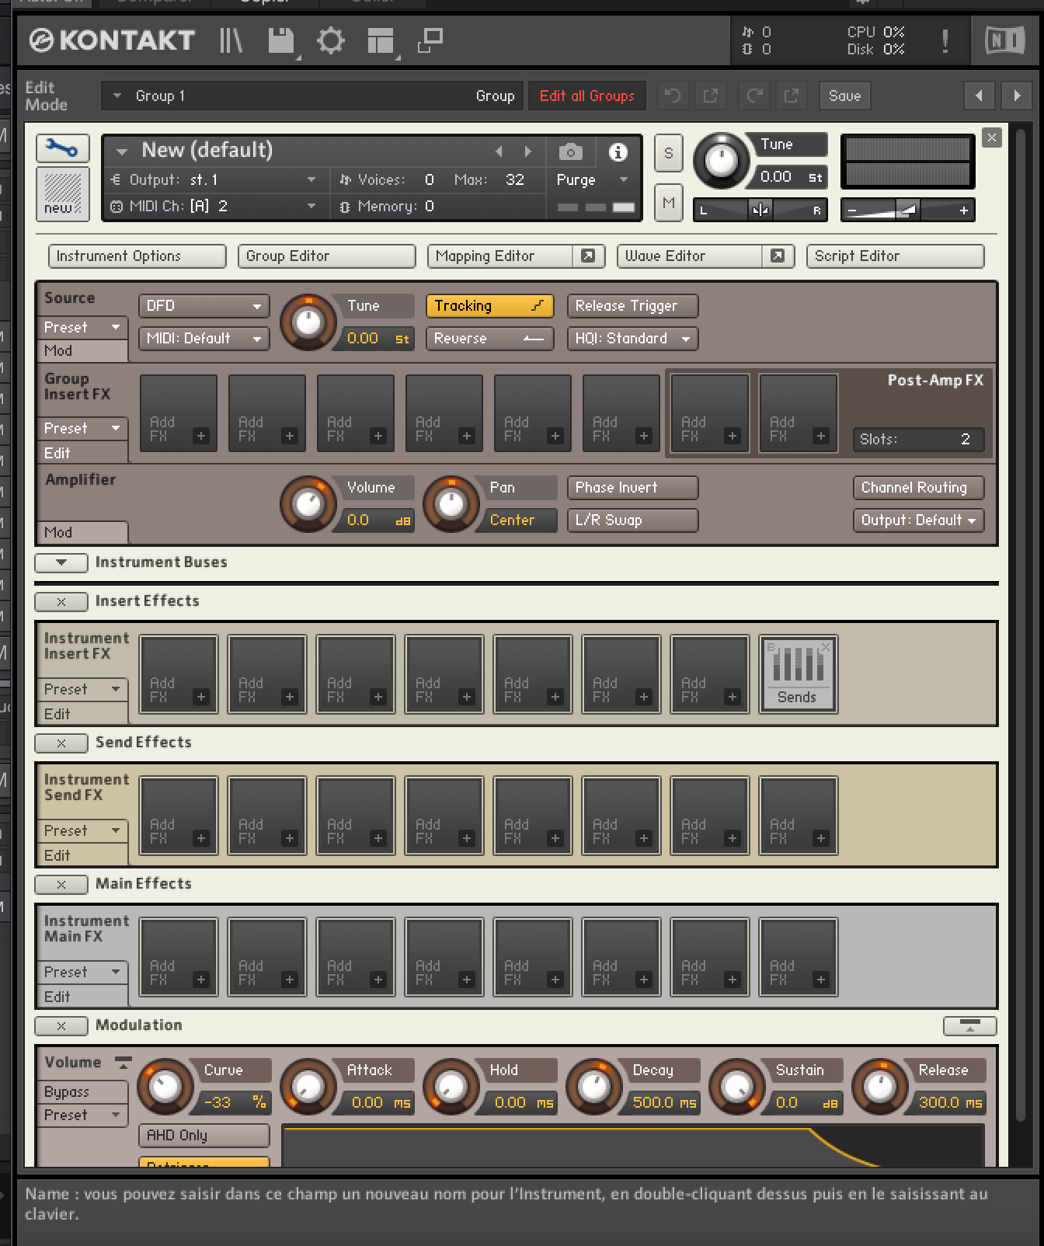The width and height of the screenshot is (1044, 1246).
Task: Expand the Instrument Buses section
Action: [61, 562]
